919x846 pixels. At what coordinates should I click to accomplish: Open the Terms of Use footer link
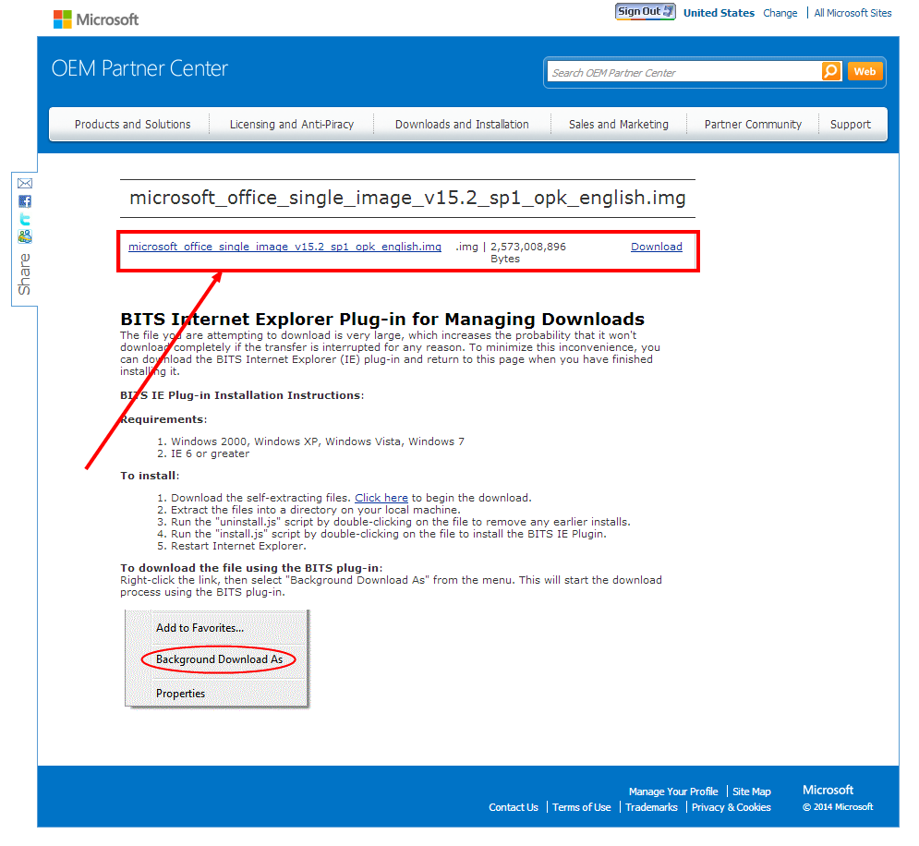[x=581, y=807]
